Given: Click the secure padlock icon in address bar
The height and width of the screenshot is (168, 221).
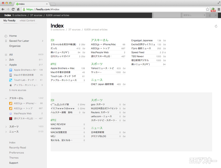Looking at the screenshot, I should [x=24, y=9].
